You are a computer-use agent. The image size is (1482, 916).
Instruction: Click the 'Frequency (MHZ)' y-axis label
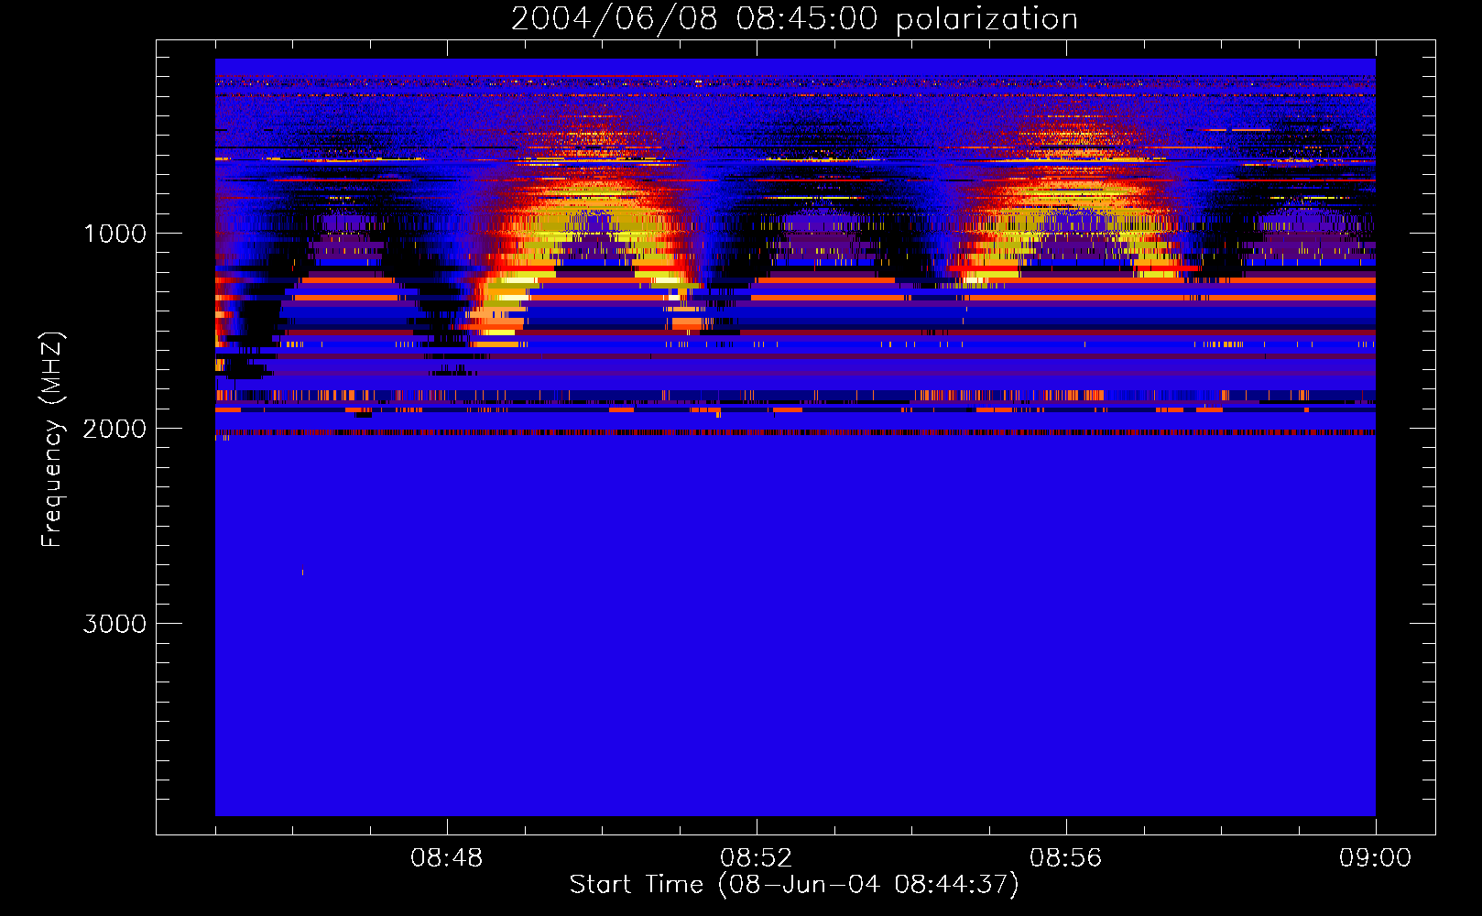tap(52, 440)
